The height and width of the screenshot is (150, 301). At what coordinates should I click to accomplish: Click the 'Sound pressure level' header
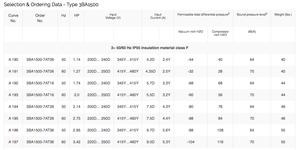251,14
